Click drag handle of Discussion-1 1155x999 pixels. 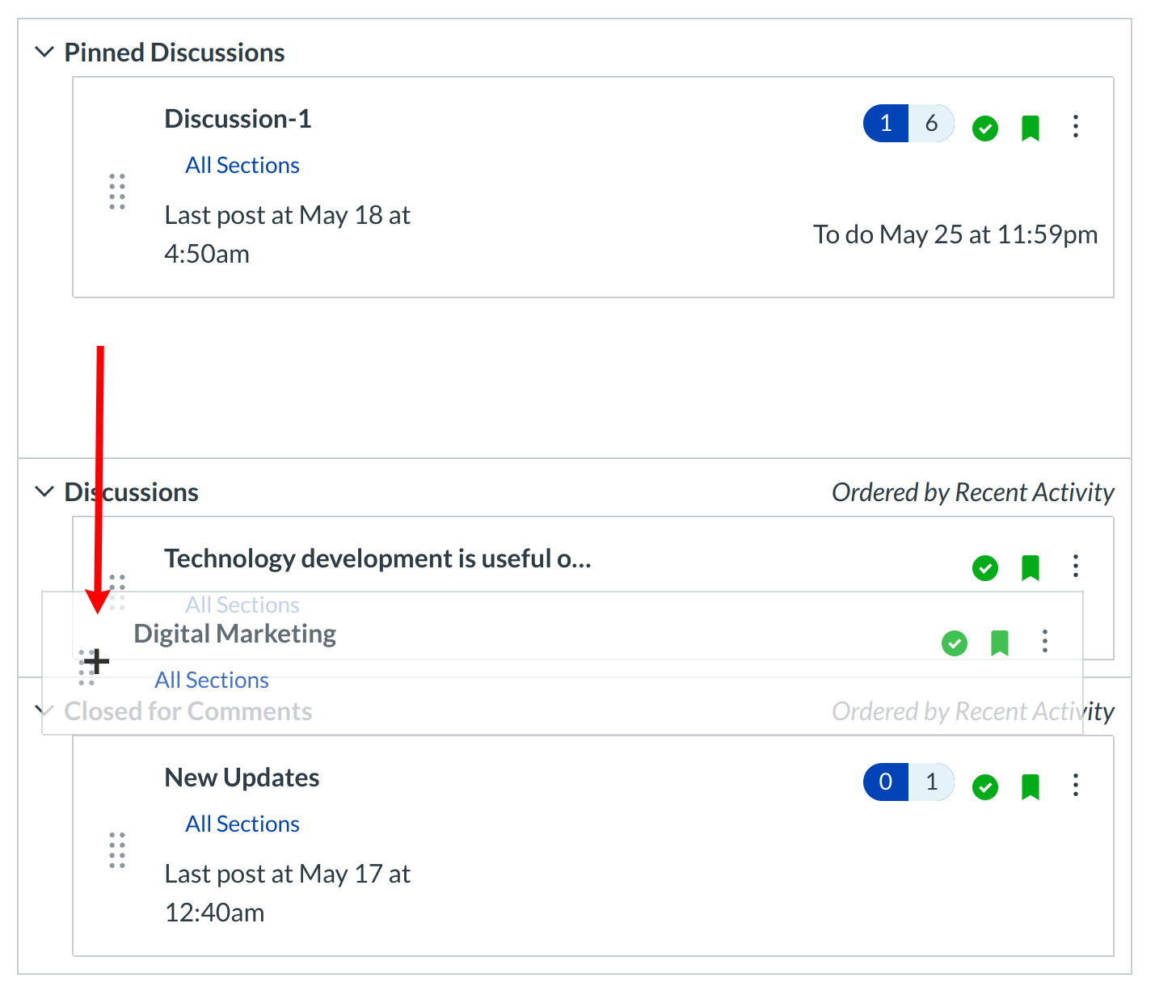117,192
